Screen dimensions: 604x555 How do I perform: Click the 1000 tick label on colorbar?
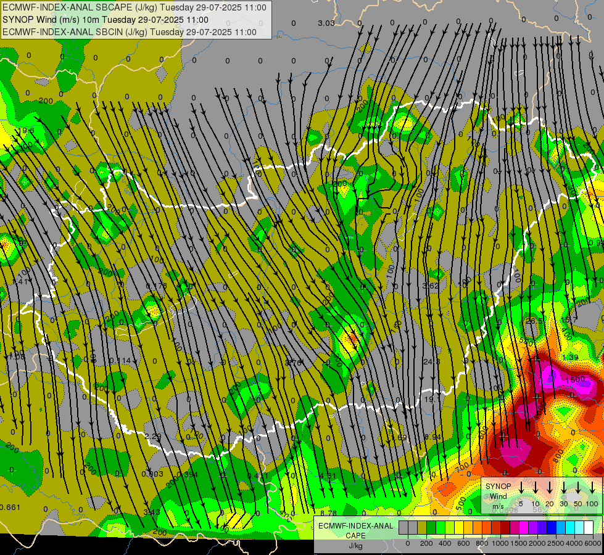[500, 543]
